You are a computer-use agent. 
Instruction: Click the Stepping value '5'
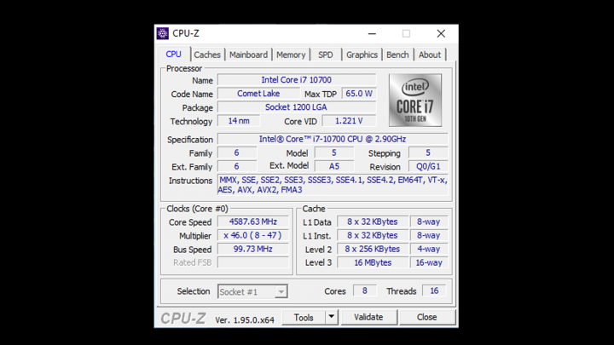pyautogui.click(x=428, y=153)
